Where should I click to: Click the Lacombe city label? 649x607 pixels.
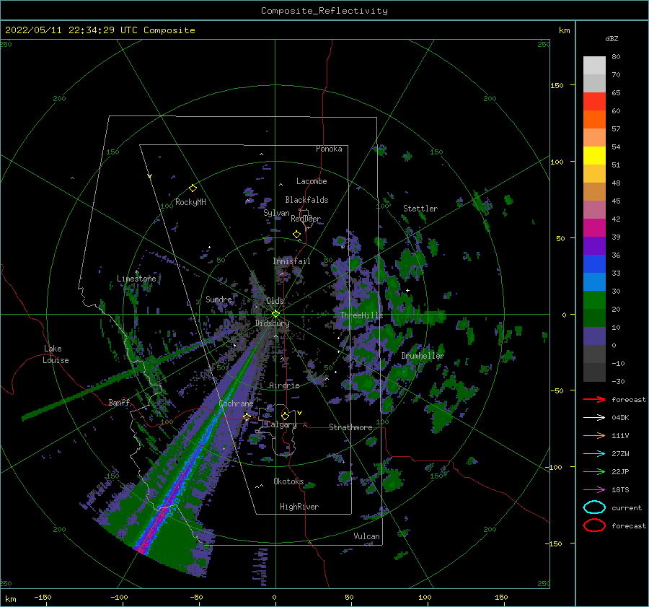point(312,181)
